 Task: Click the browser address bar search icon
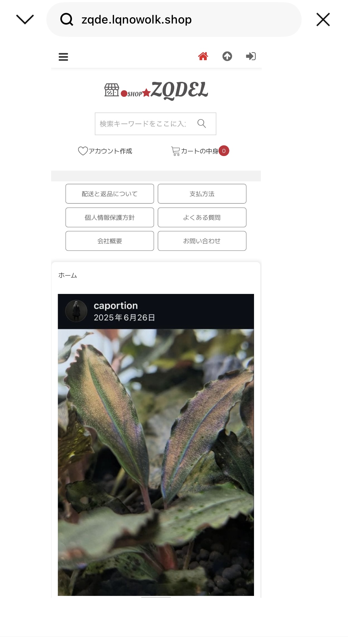click(x=67, y=20)
